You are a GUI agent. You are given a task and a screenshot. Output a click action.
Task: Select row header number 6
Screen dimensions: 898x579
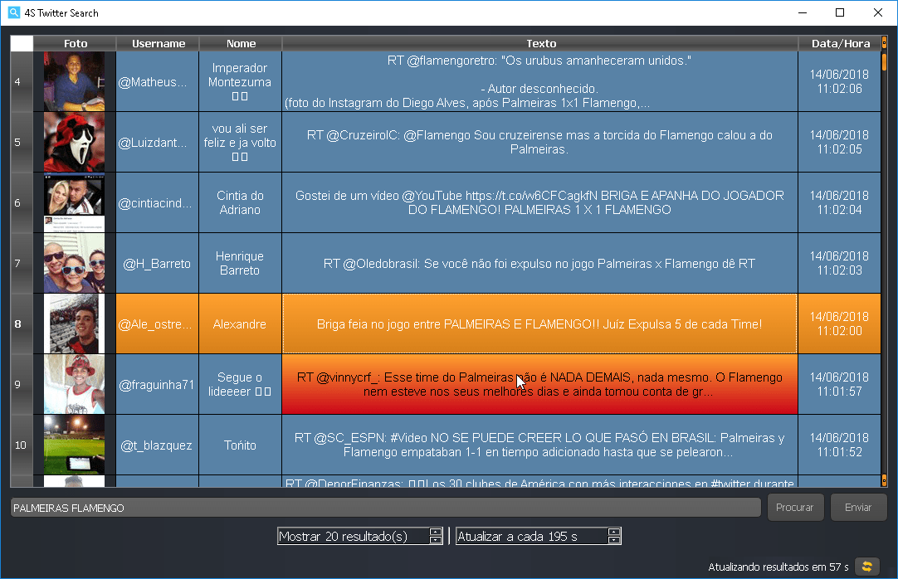click(x=22, y=202)
